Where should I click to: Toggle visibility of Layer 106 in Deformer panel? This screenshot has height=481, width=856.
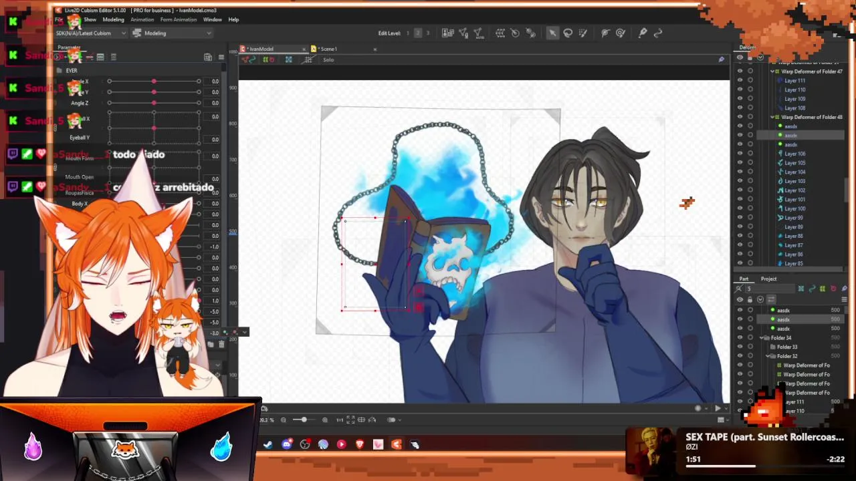740,154
